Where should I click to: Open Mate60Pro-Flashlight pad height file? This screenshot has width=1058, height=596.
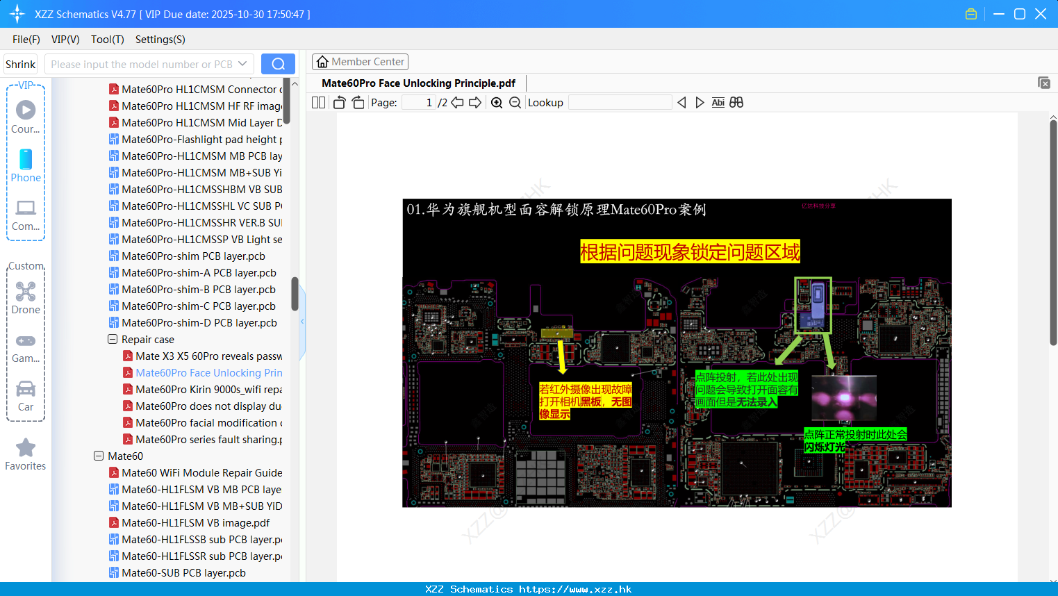point(195,140)
